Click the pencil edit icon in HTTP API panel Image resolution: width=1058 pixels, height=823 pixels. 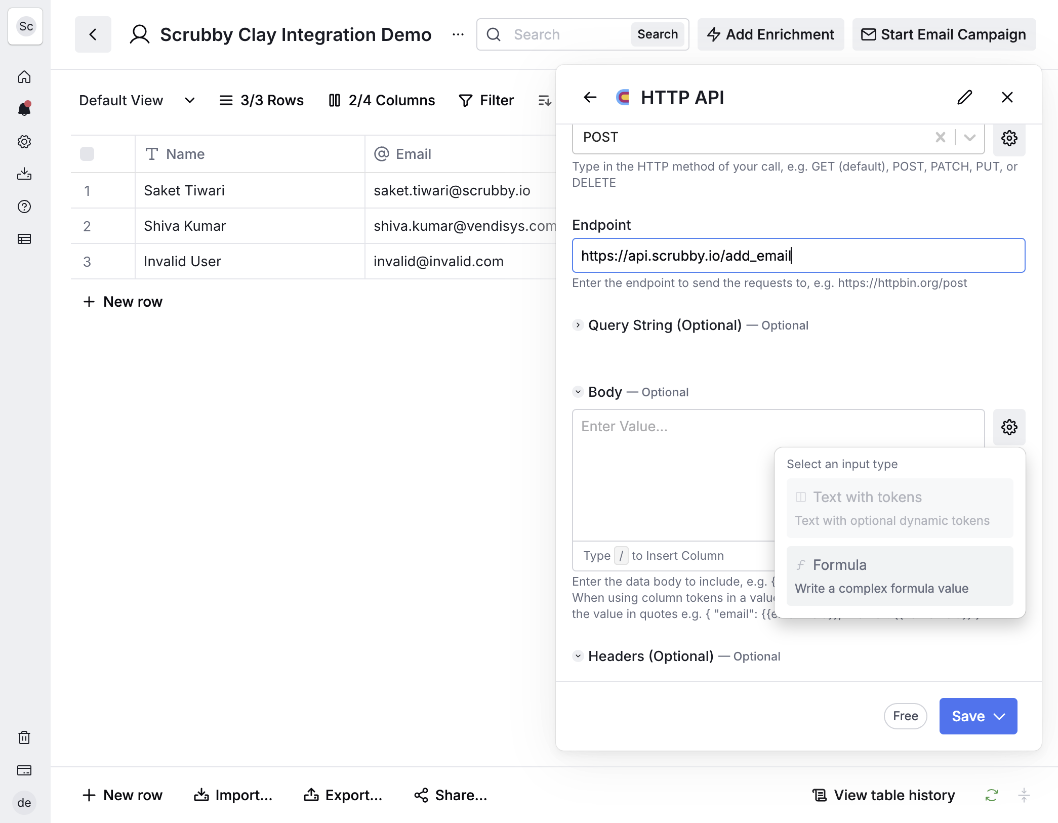pyautogui.click(x=965, y=97)
